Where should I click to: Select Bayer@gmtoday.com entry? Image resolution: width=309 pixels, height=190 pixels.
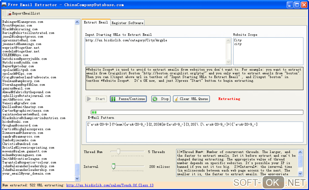18,66
